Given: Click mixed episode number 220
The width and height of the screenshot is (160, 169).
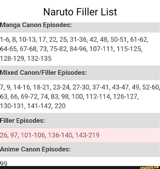Looking at the screenshot, I should (x=60, y=106).
